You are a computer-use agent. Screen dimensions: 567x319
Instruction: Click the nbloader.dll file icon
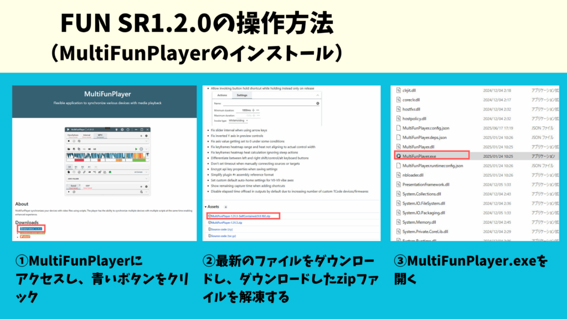click(x=398, y=175)
